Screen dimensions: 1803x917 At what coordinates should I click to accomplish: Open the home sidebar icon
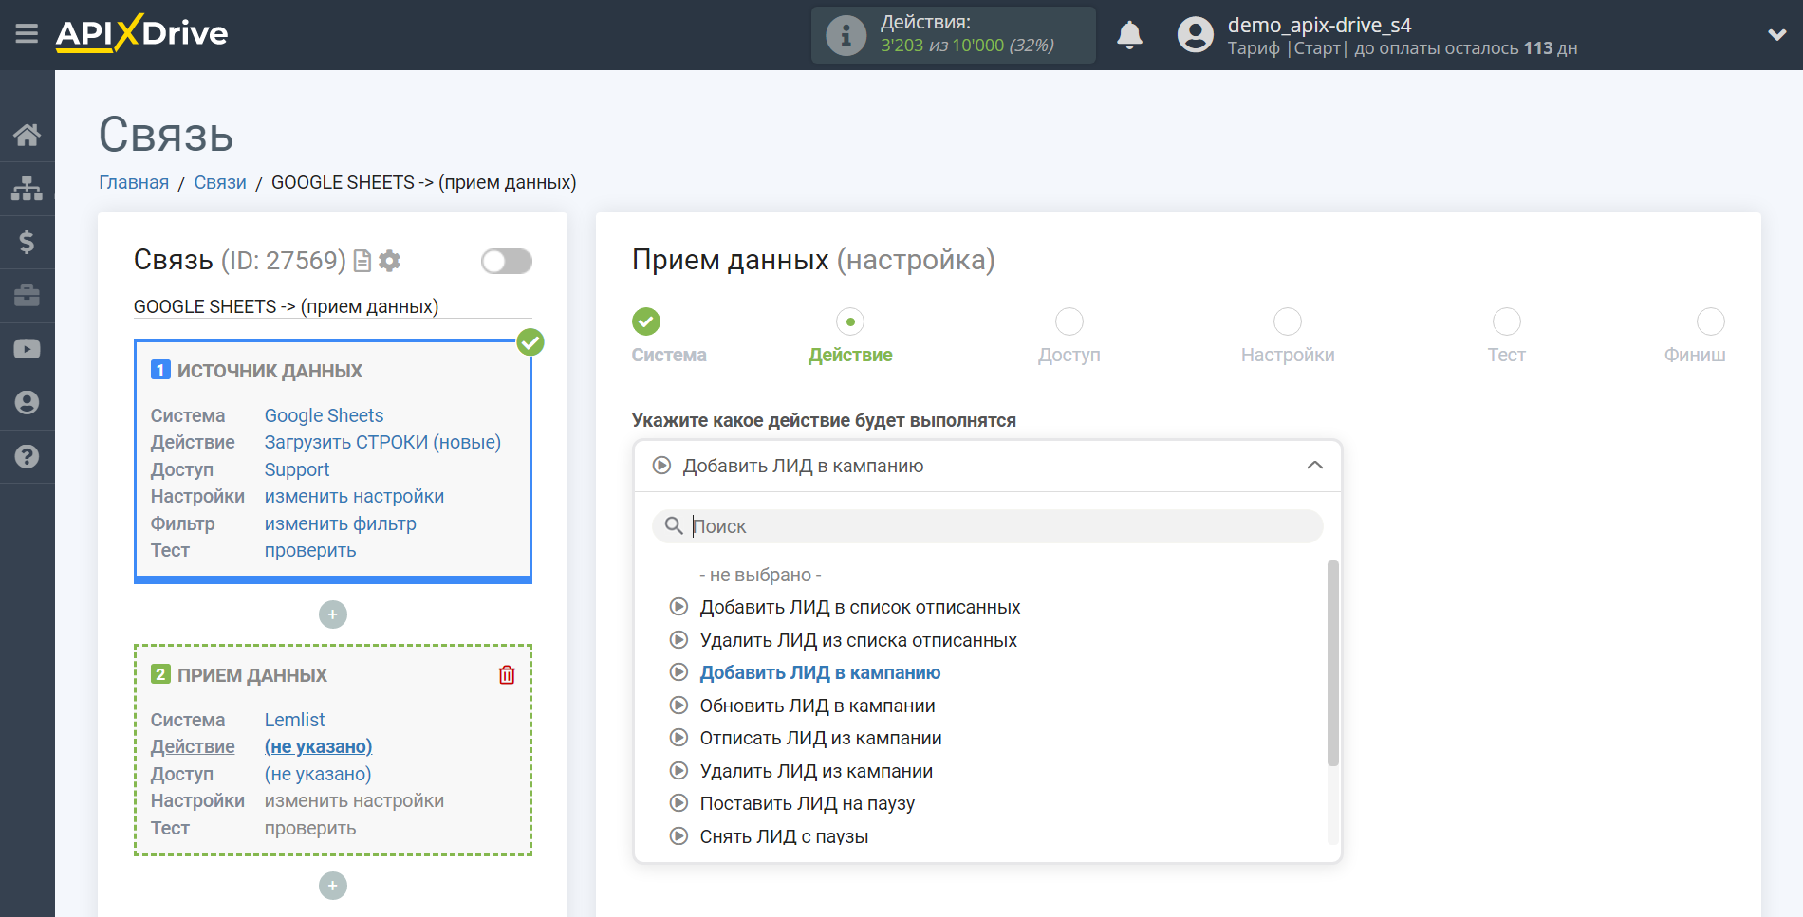coord(27,135)
